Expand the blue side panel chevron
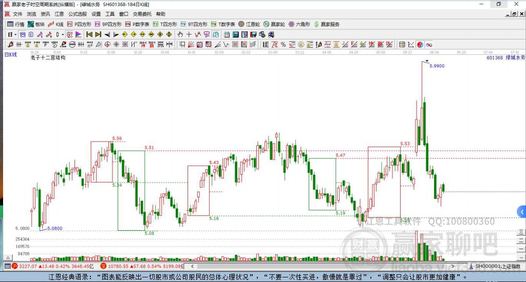This screenshot has height=282, width=526. tap(521, 212)
